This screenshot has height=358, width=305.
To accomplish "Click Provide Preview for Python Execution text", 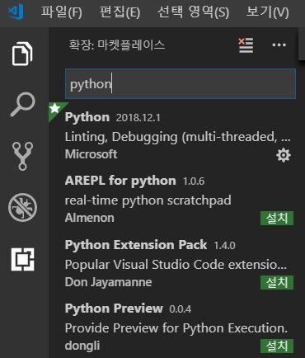I will point(176,328).
